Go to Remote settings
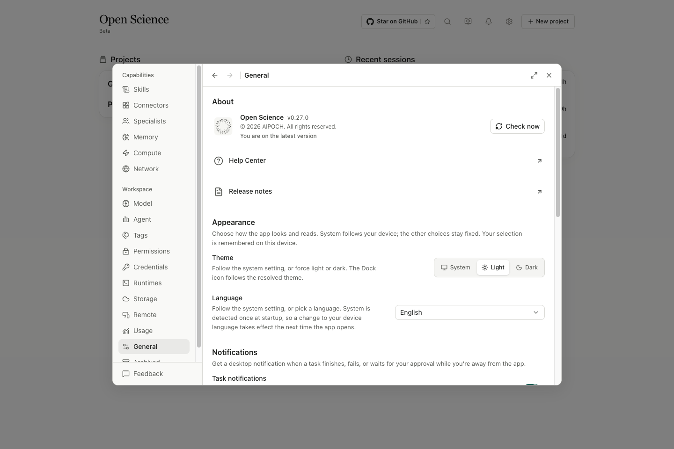Screen dimensions: 674x449 154,315
